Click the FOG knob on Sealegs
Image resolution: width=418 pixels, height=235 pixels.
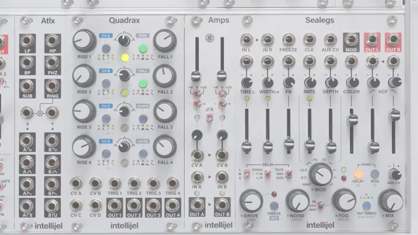[344, 200]
